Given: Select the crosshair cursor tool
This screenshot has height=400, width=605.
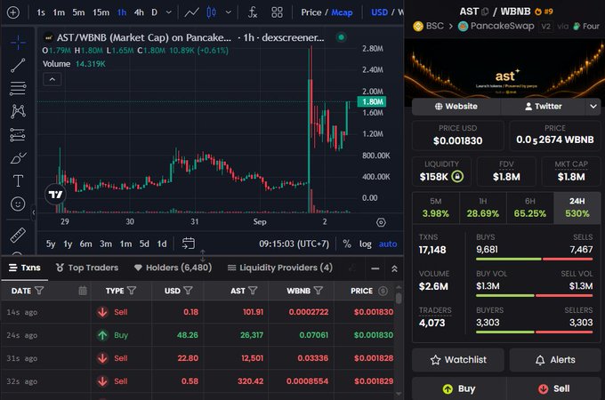Looking at the screenshot, I should 18,43.
